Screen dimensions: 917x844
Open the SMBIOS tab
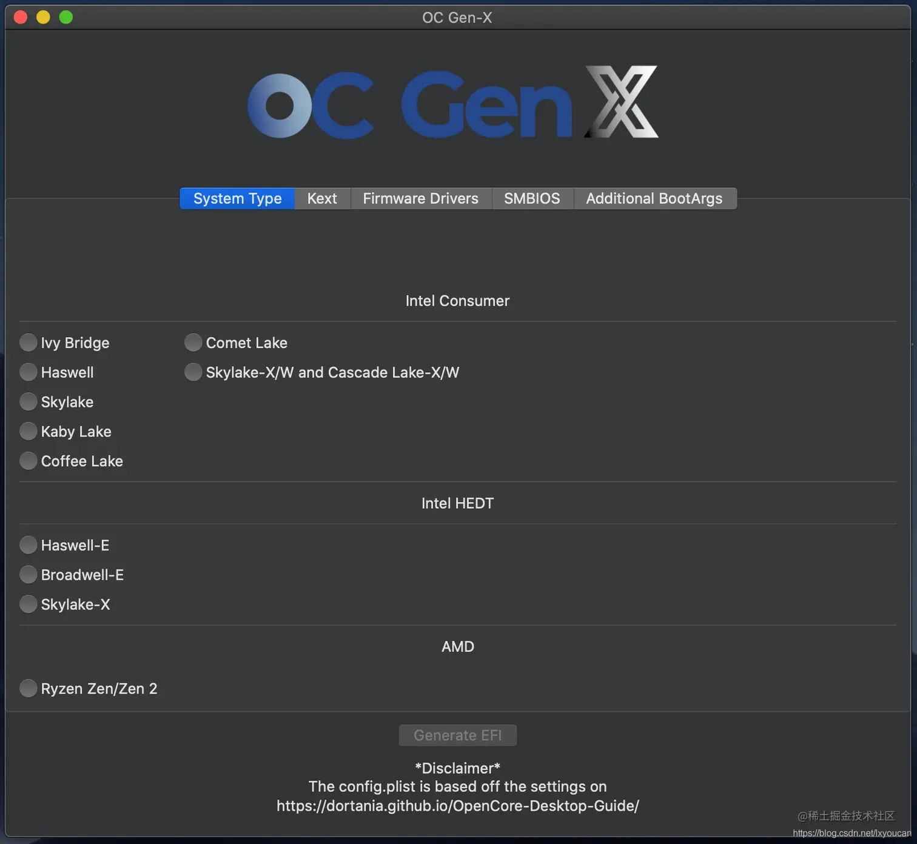click(532, 198)
